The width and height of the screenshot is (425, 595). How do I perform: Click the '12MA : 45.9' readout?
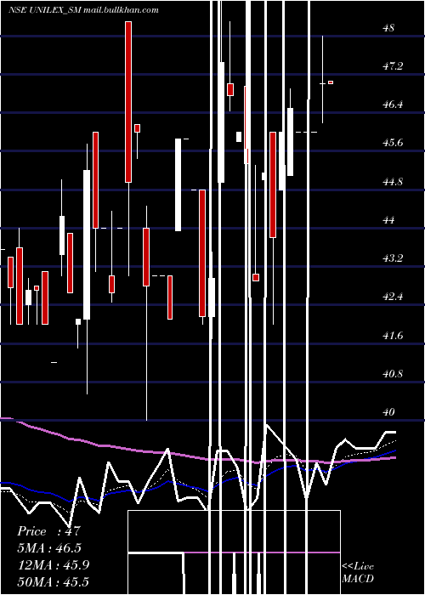54,565
